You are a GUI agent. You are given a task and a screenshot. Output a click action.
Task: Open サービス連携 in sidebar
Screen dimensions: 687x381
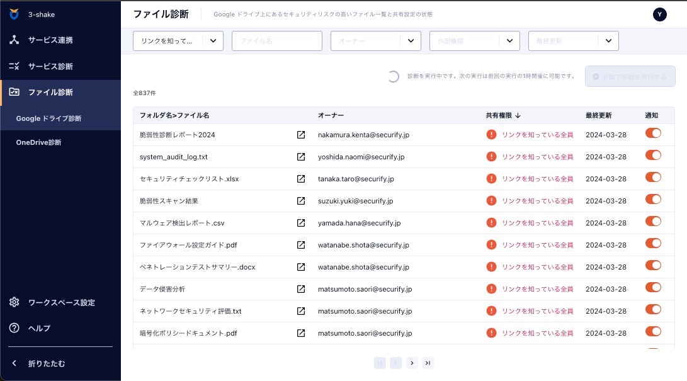pyautogui.click(x=50, y=40)
